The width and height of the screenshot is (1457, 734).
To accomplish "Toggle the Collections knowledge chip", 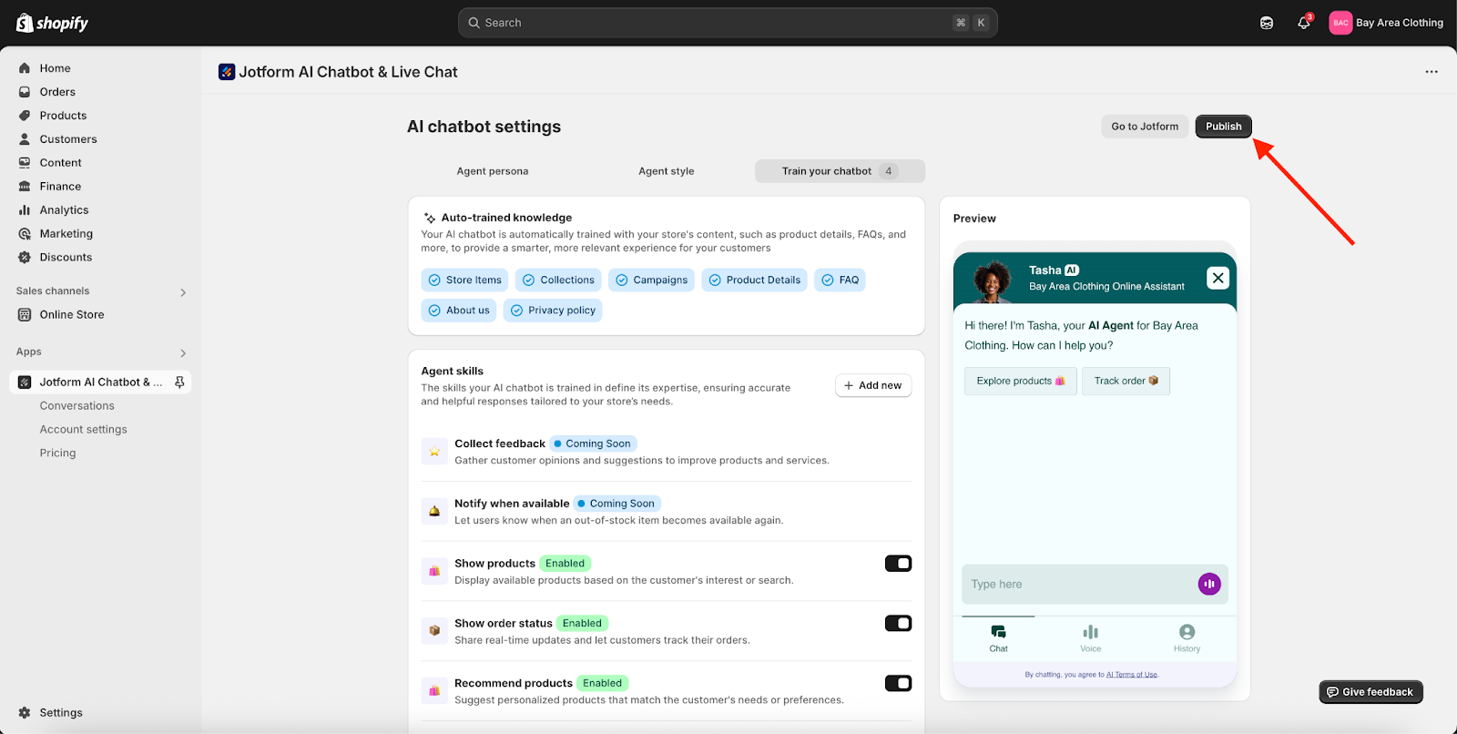I will coord(558,280).
